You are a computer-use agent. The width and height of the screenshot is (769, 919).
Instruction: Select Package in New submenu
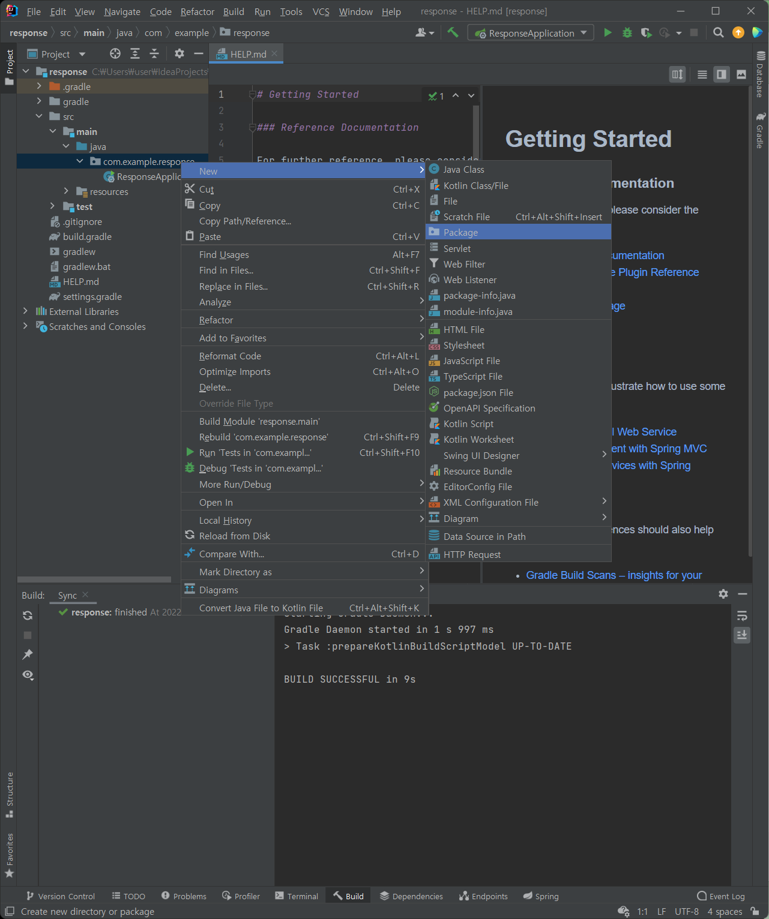click(519, 232)
